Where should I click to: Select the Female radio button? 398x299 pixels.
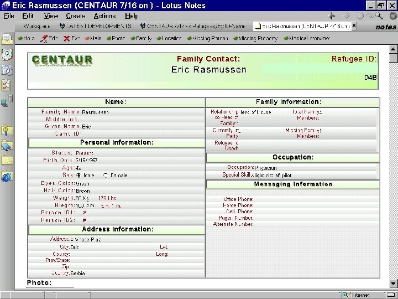pyautogui.click(x=106, y=176)
